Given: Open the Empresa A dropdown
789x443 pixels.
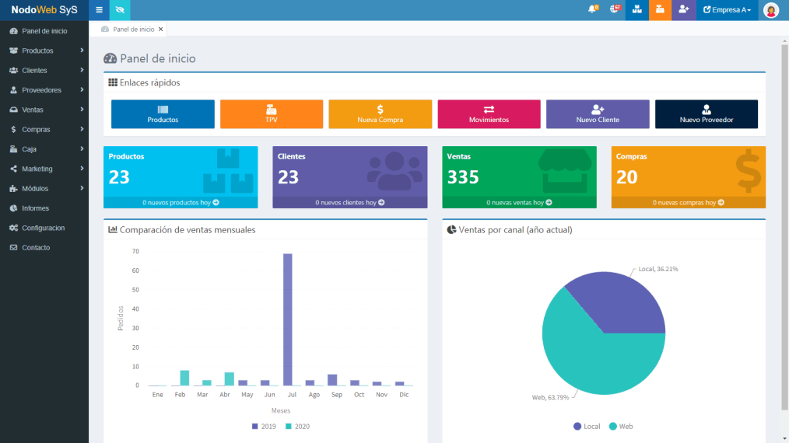Looking at the screenshot, I should coord(727,10).
